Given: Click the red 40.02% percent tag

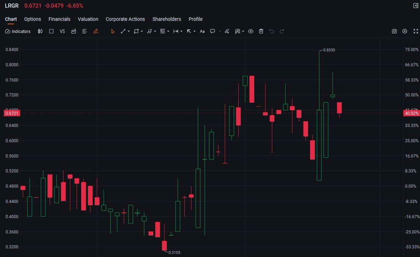Looking at the screenshot, I should pos(411,113).
